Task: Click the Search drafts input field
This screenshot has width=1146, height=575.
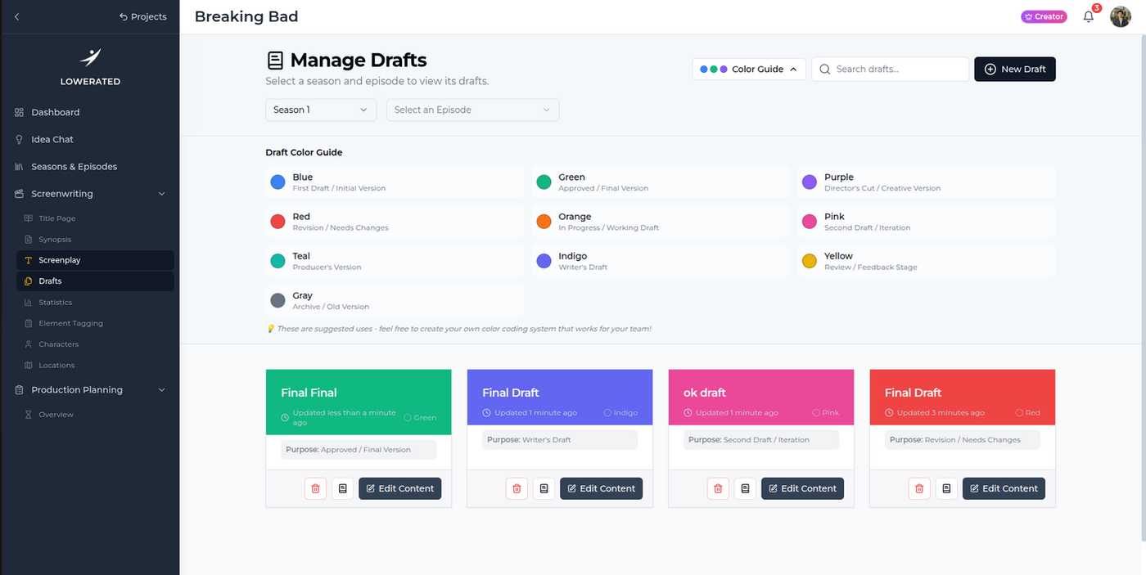Action: tap(891, 70)
